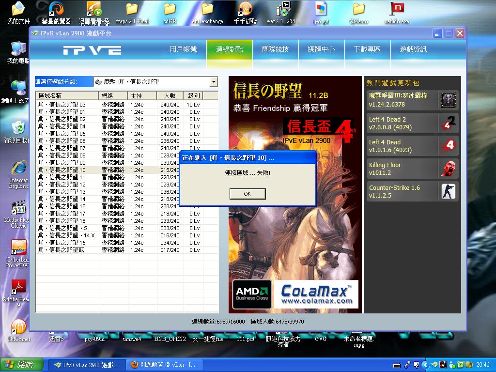
Task: Click the IPVE logo in the header
Action: (x=92, y=50)
